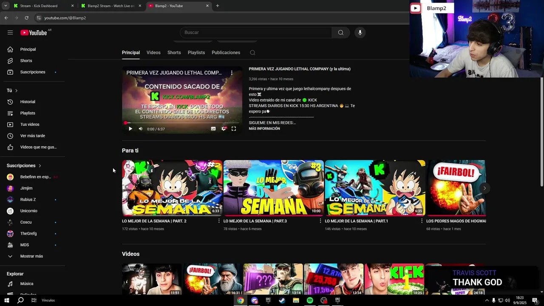
Task: Expand the Suscripciones section header
Action: [x=24, y=166]
